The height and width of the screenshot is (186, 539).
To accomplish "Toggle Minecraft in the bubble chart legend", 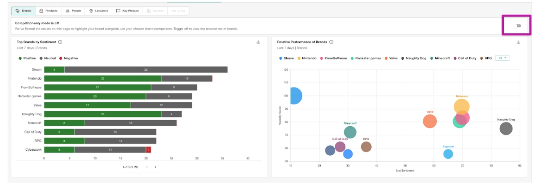I will click(x=440, y=58).
